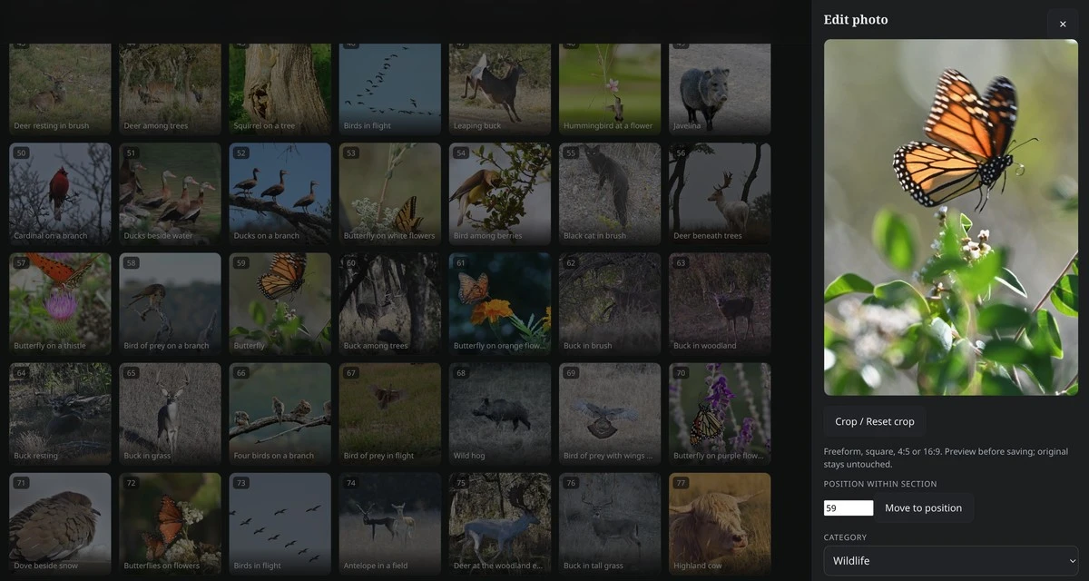Select photo 77 Highland cow

[720, 524]
